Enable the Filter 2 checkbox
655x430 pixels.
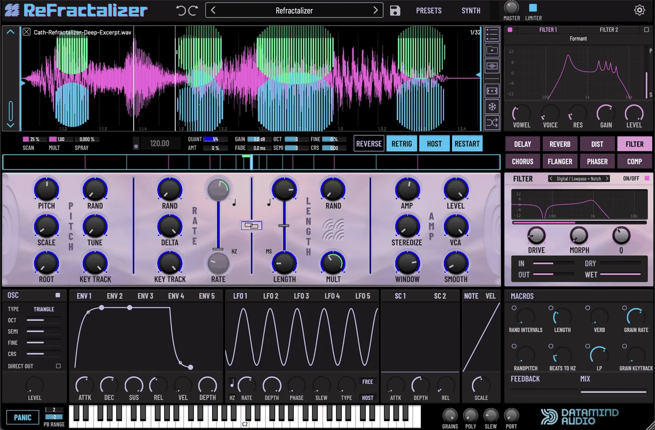[647, 30]
